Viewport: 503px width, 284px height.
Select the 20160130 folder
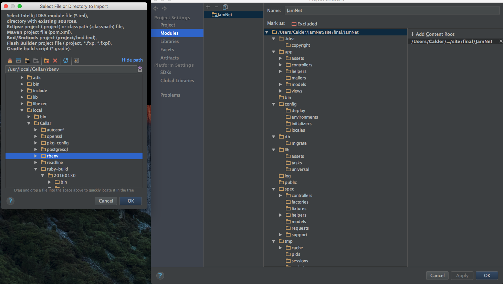pyautogui.click(x=64, y=176)
